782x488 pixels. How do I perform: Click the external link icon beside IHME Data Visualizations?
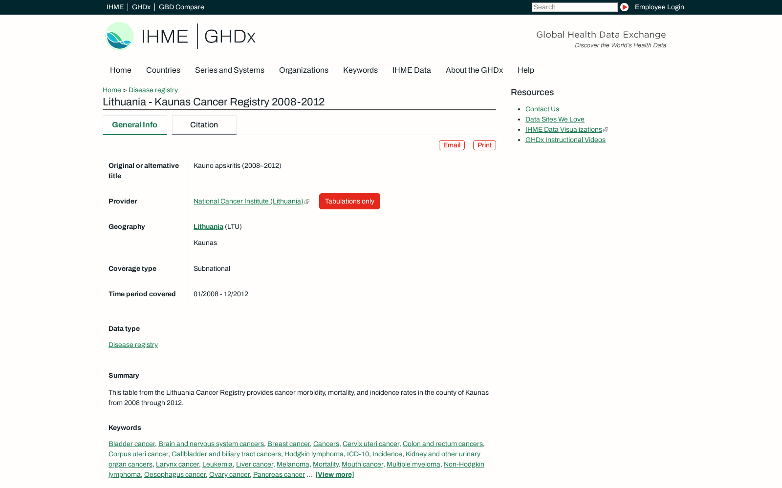pyautogui.click(x=606, y=130)
